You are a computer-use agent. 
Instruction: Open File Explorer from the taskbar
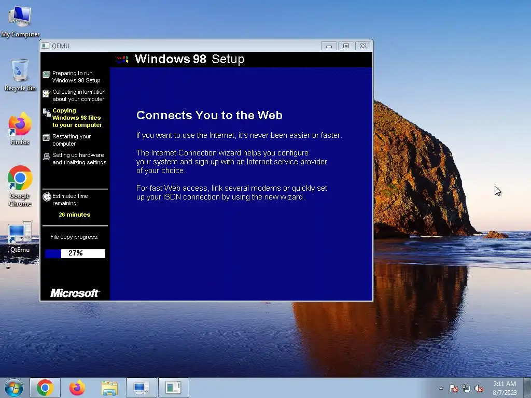point(109,388)
